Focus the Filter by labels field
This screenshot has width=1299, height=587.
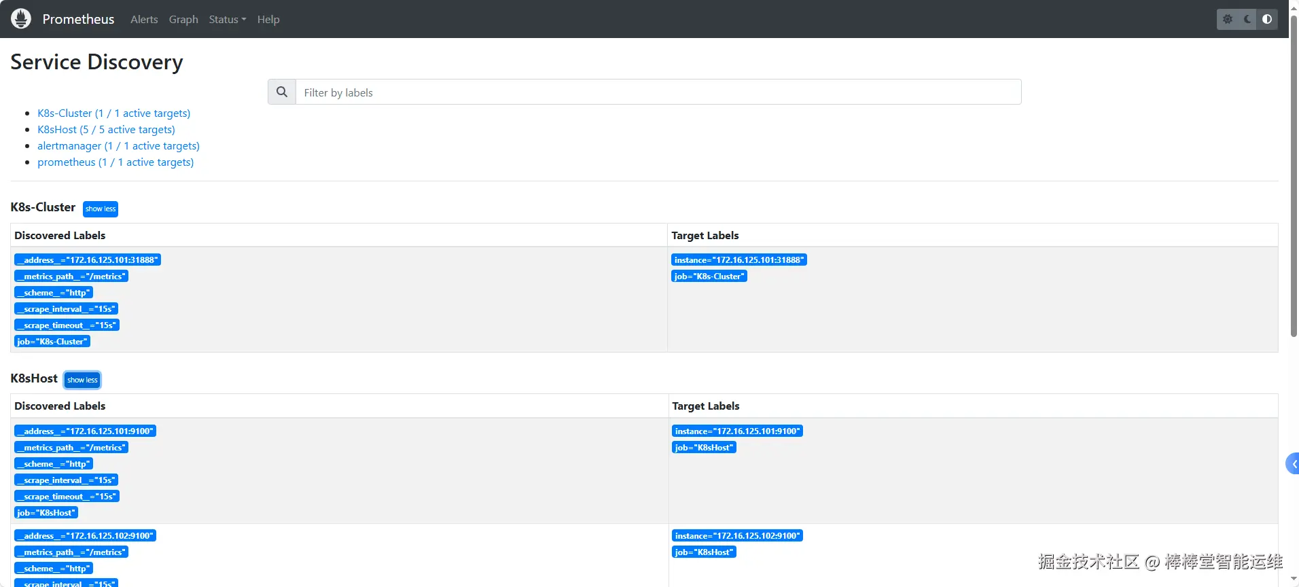click(x=658, y=92)
